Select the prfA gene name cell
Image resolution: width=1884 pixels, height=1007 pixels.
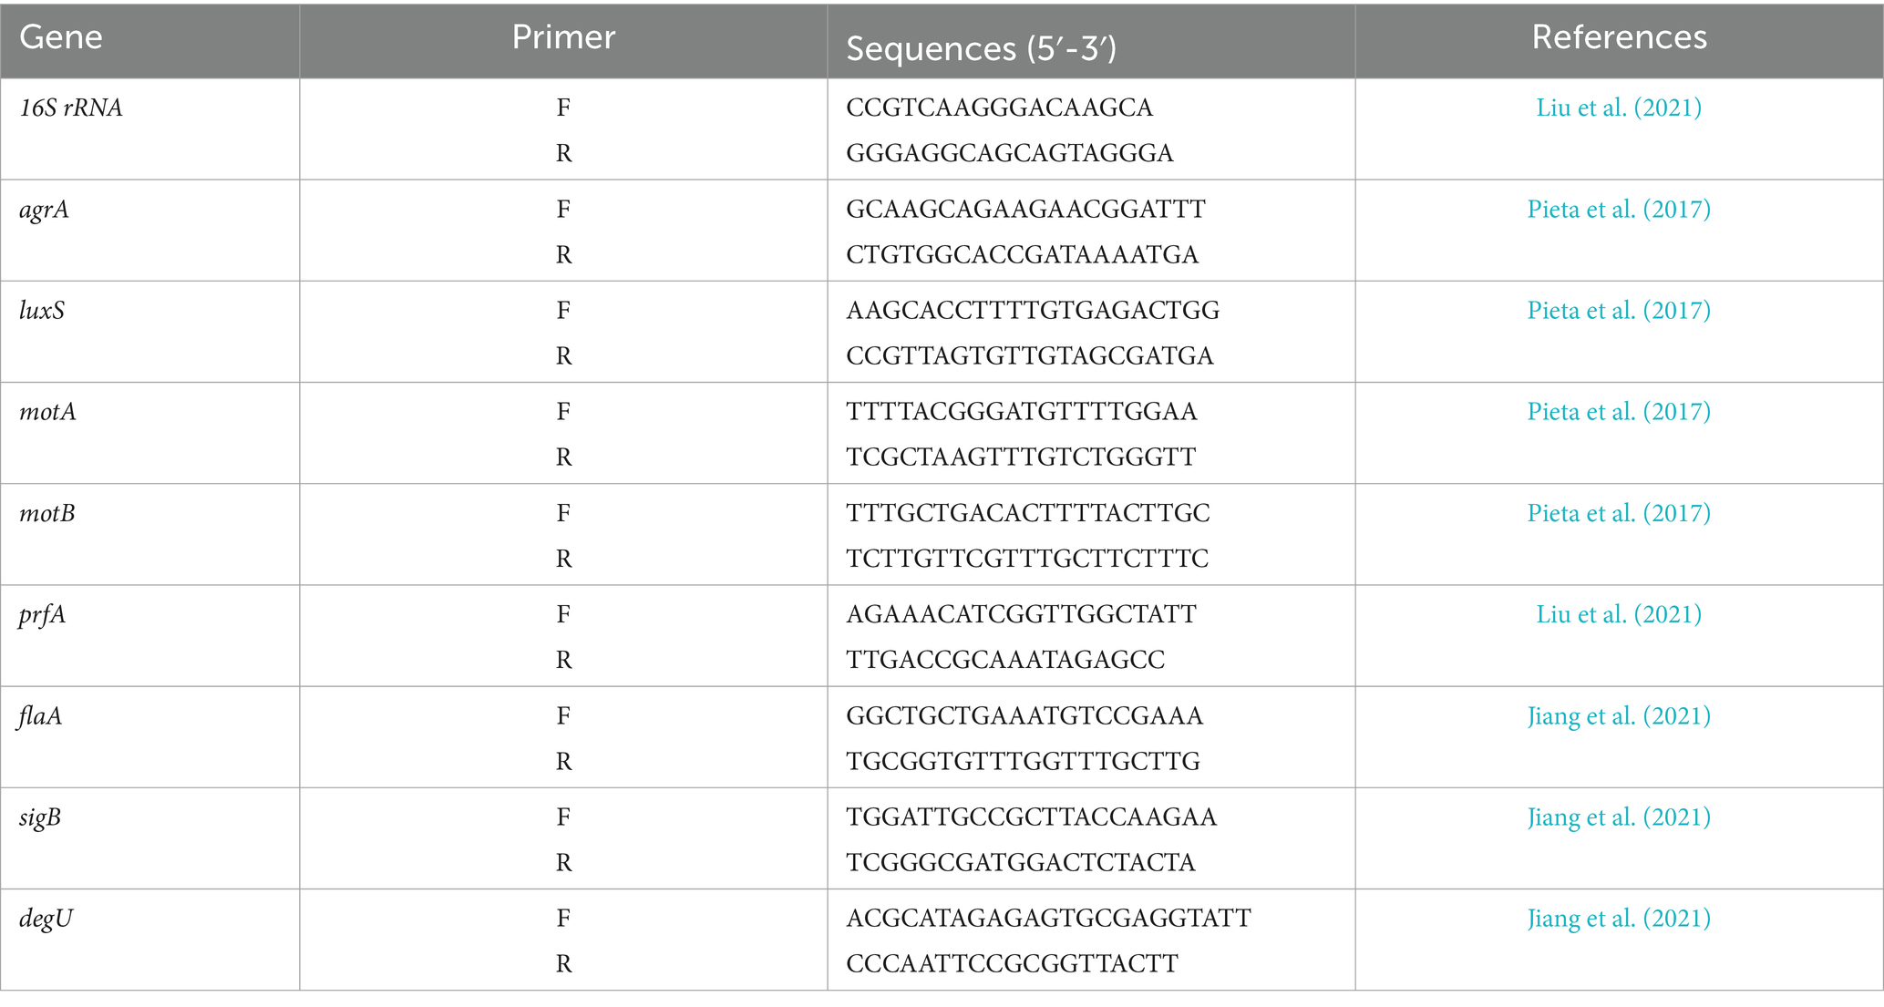click(x=43, y=615)
